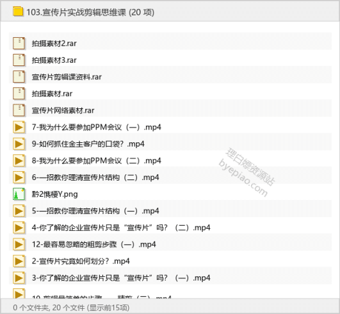Click the video icon for 4-你了解的企业宣传片（二）
Viewport: 340px width, 314px height.
pos(19,227)
